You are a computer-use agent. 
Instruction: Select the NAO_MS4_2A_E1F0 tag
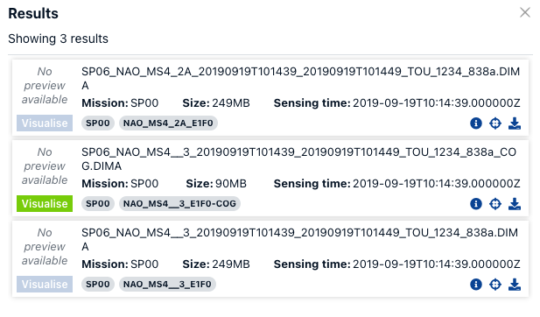coord(168,123)
